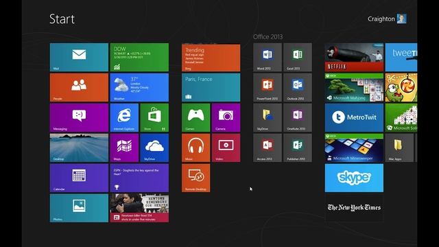The image size is (439, 247).
Task: Launch MetroTwit tile
Action: coord(354,117)
